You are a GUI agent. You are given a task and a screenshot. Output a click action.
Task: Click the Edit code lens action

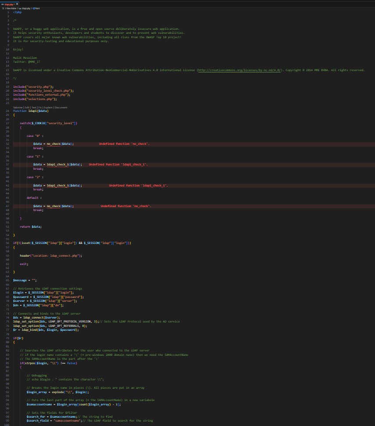point(27,107)
